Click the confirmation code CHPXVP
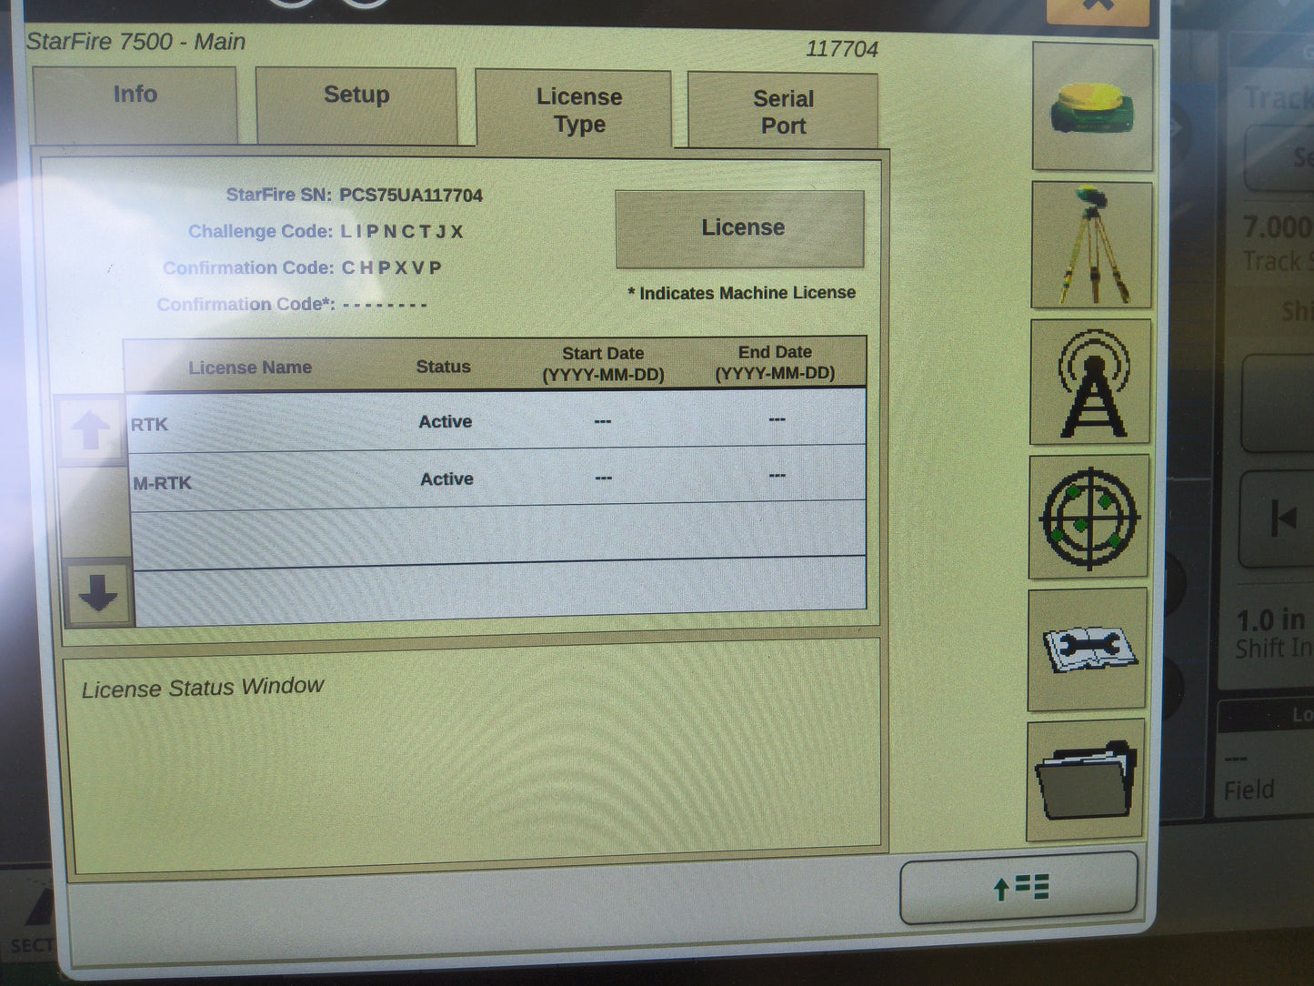The image size is (1314, 986). tap(391, 267)
